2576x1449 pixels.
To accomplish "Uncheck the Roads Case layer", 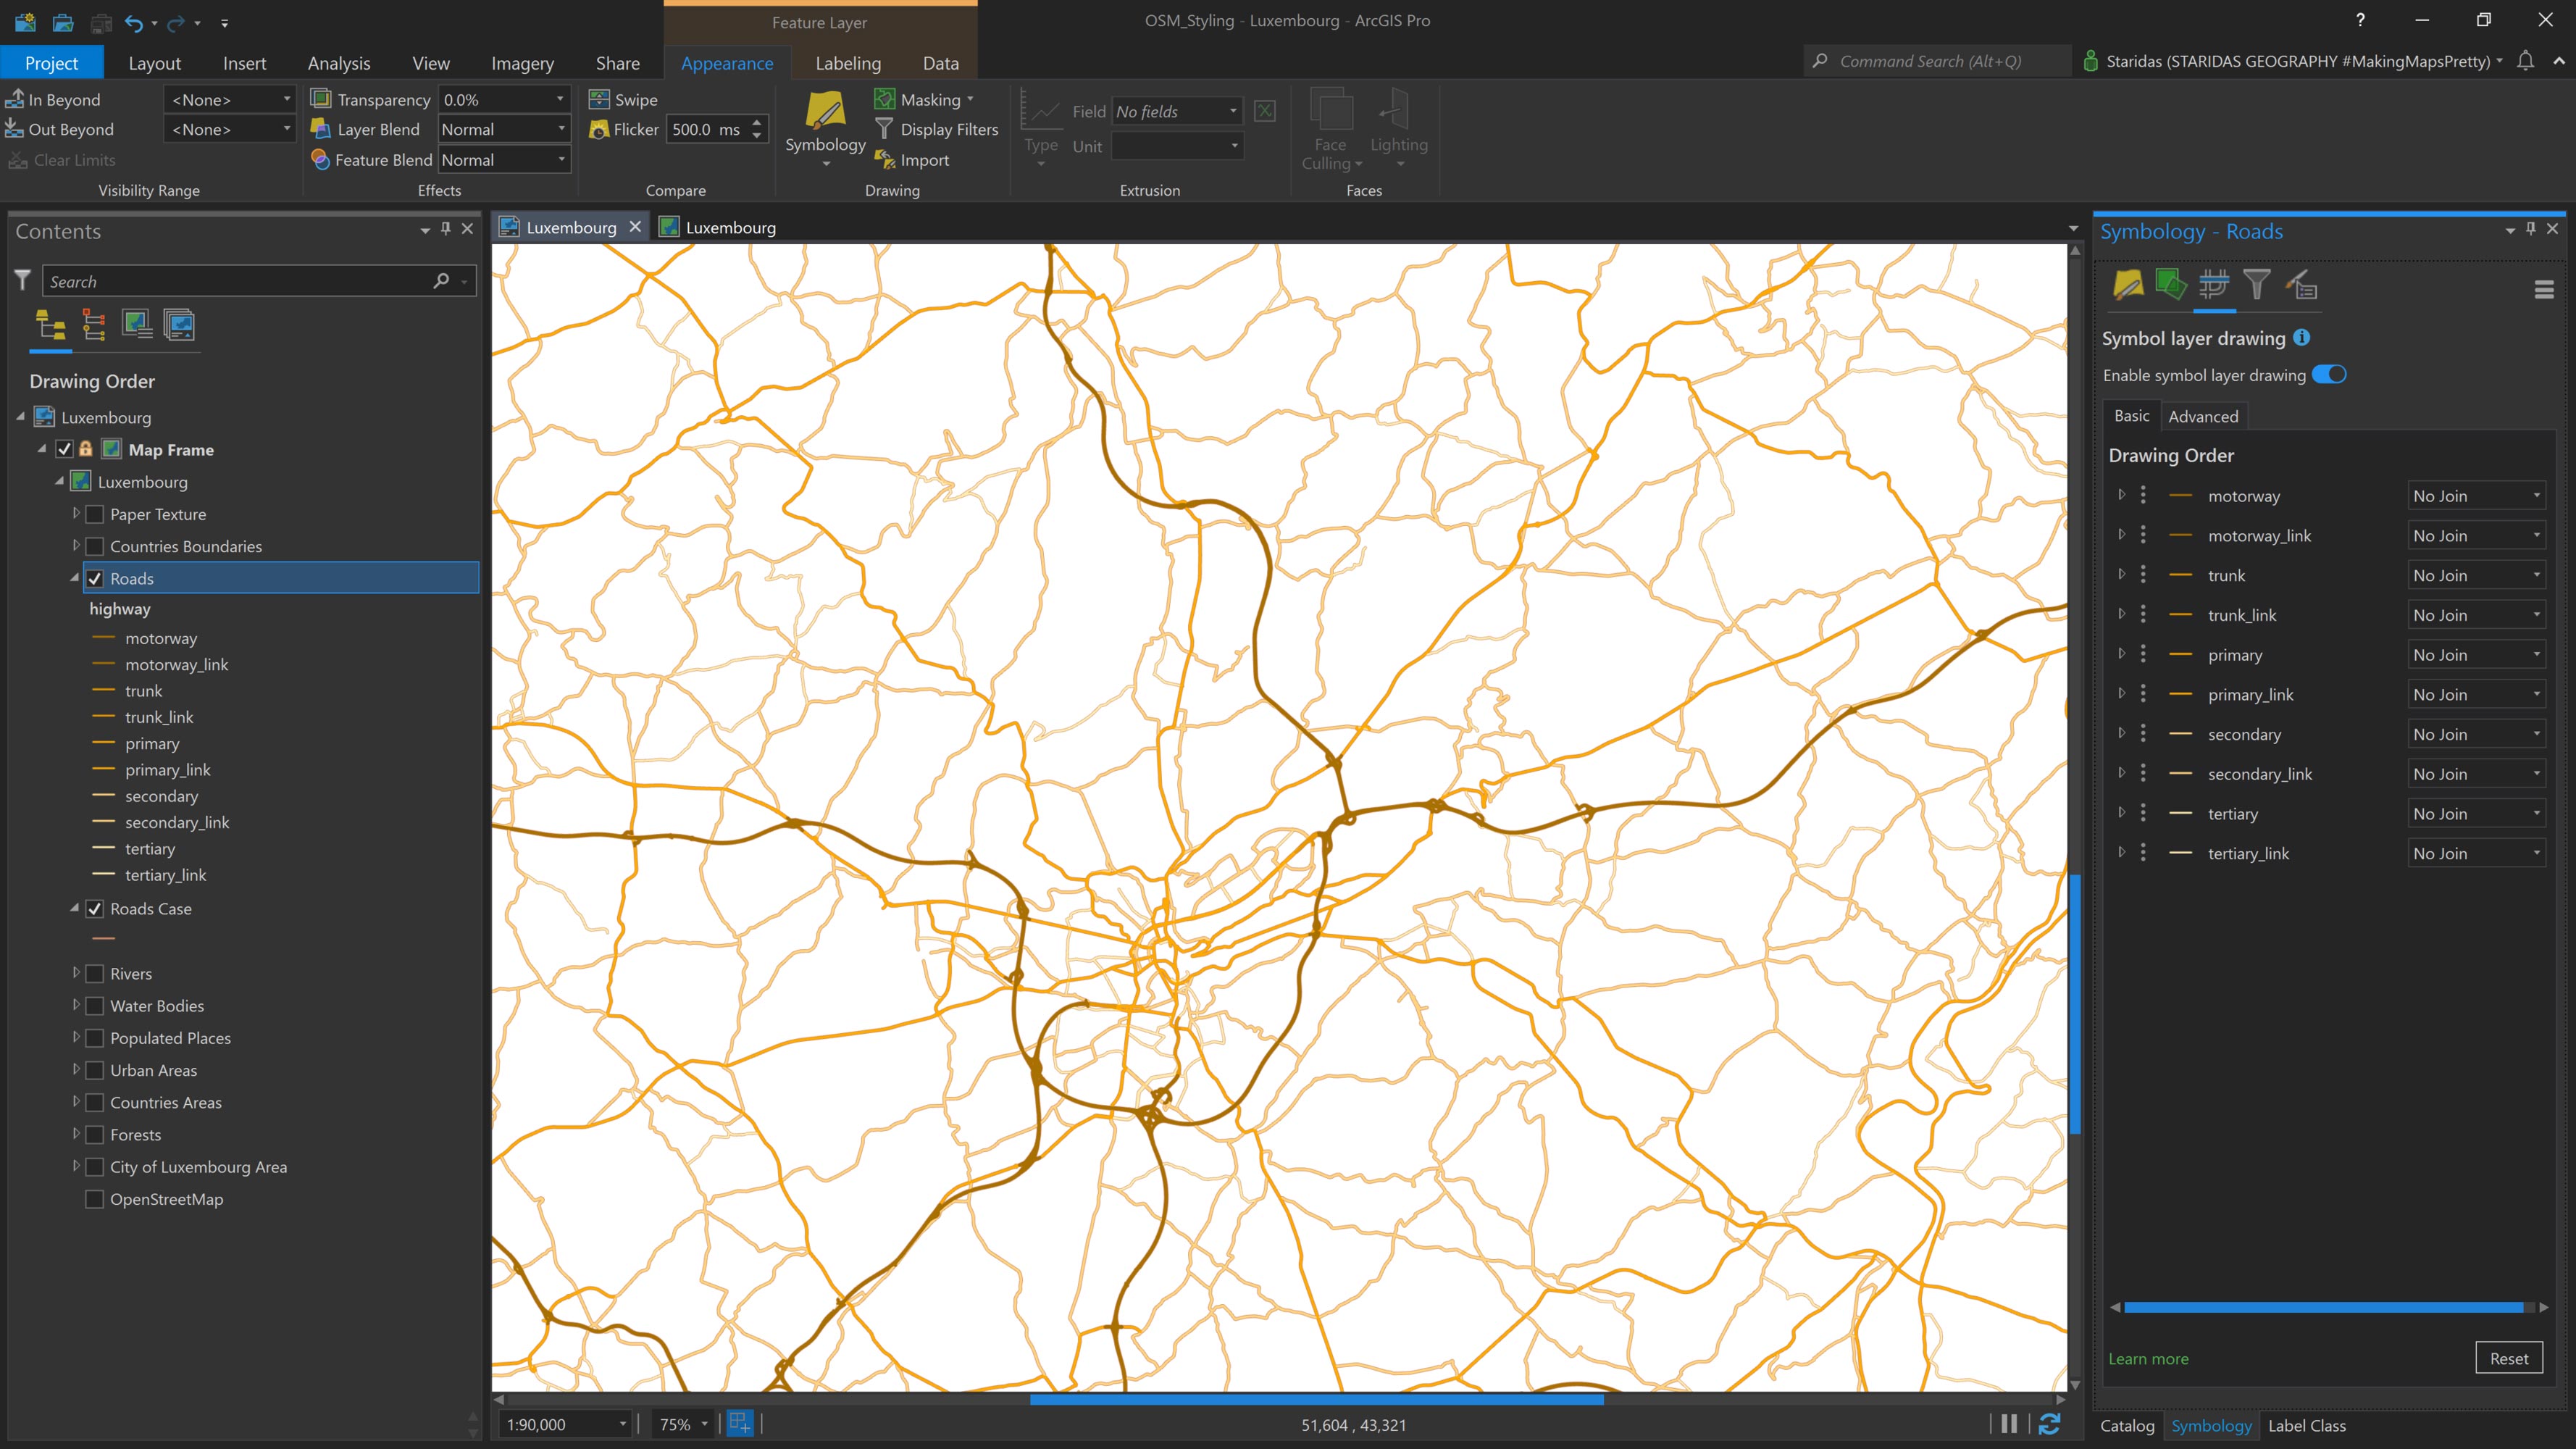I will [95, 909].
